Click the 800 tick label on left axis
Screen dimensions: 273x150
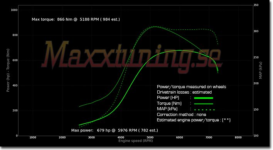(x=15, y=35)
